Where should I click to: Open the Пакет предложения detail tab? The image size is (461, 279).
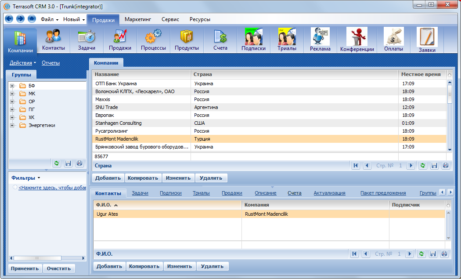(383, 193)
